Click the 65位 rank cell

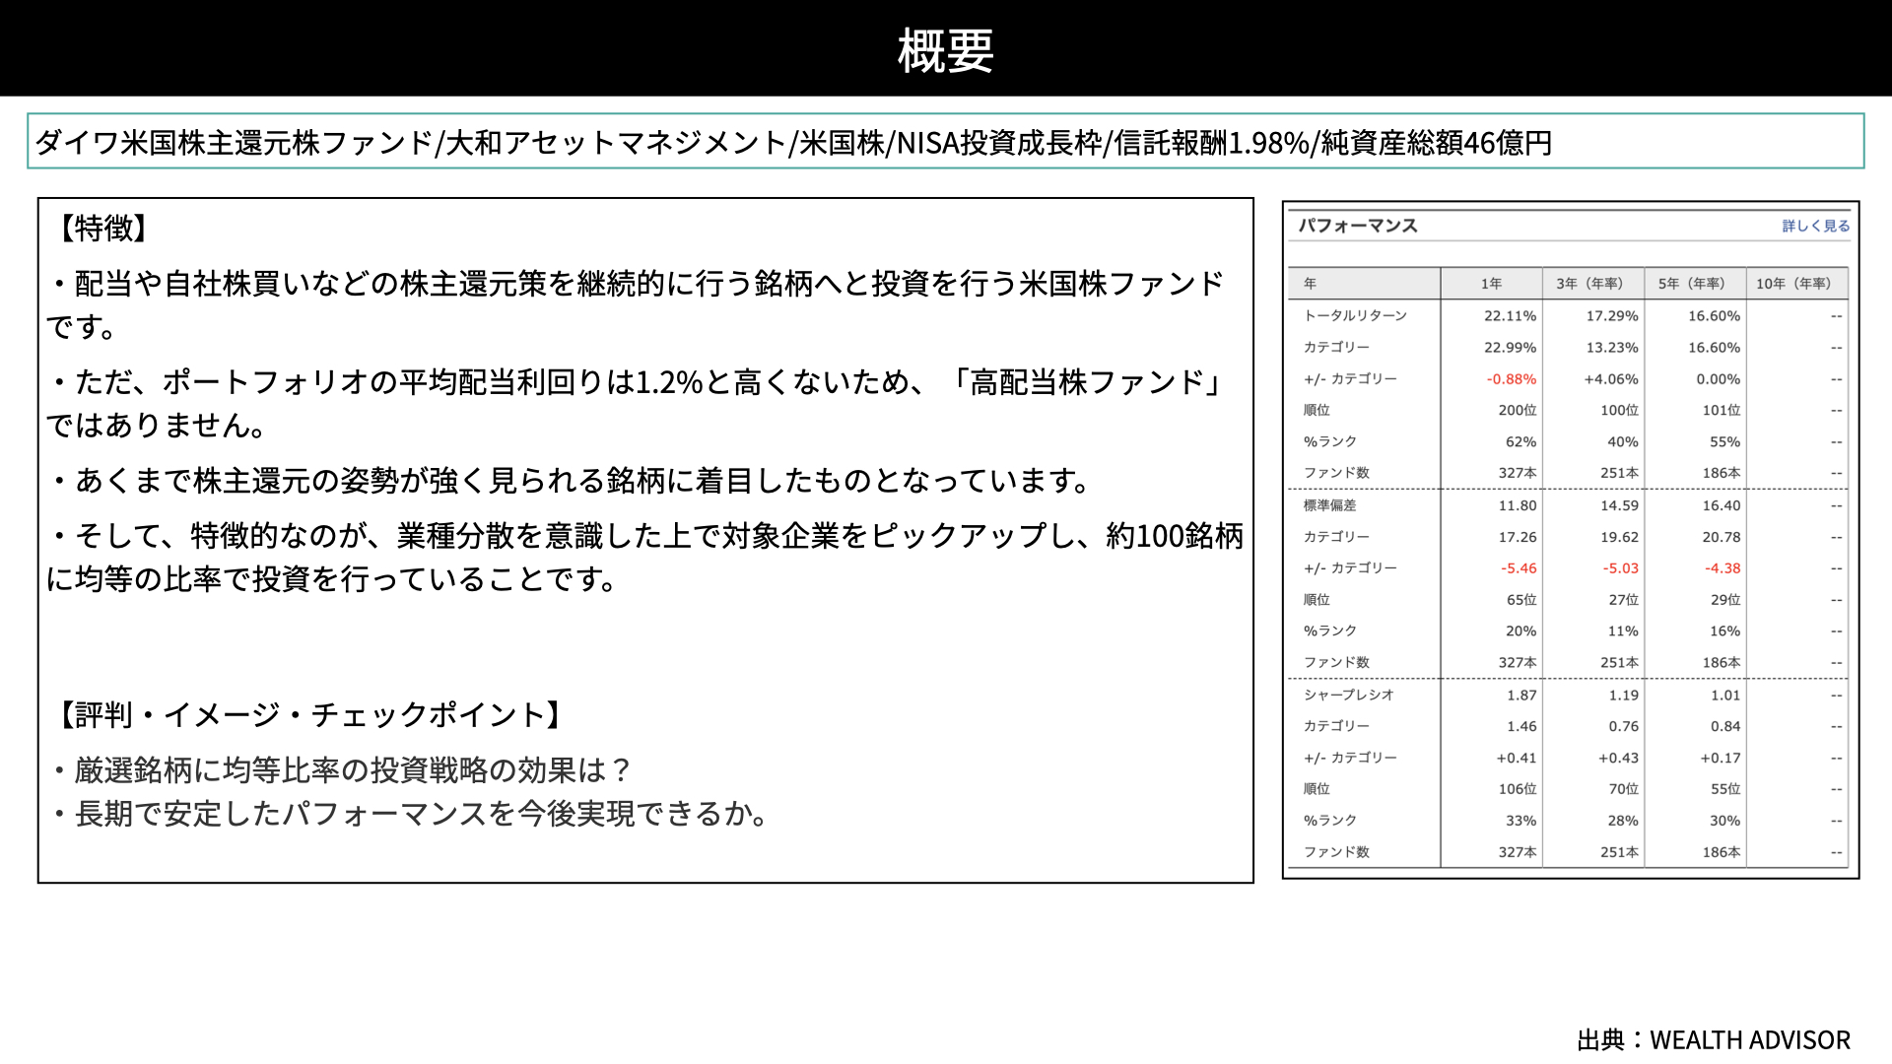pyautogui.click(x=1521, y=600)
